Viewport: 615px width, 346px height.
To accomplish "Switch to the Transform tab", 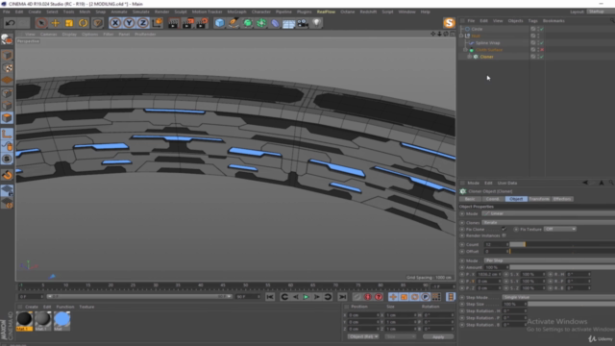I will point(539,199).
